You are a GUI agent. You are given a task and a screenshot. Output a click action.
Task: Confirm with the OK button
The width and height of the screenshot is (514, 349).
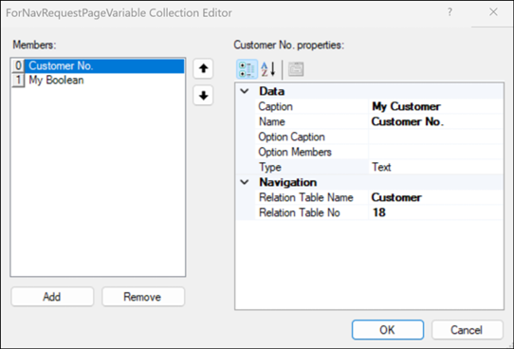pyautogui.click(x=388, y=330)
